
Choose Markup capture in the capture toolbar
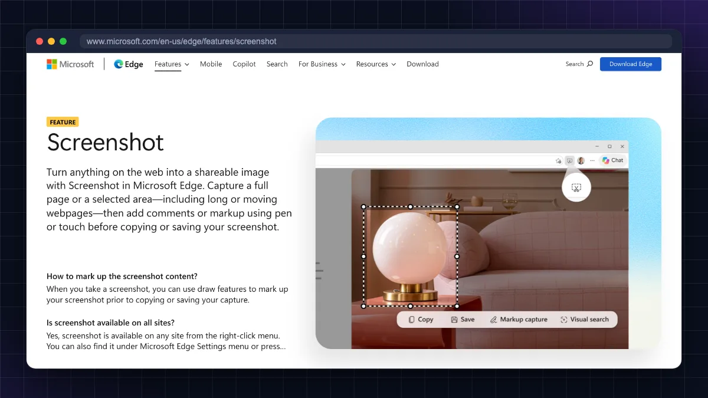click(x=519, y=320)
